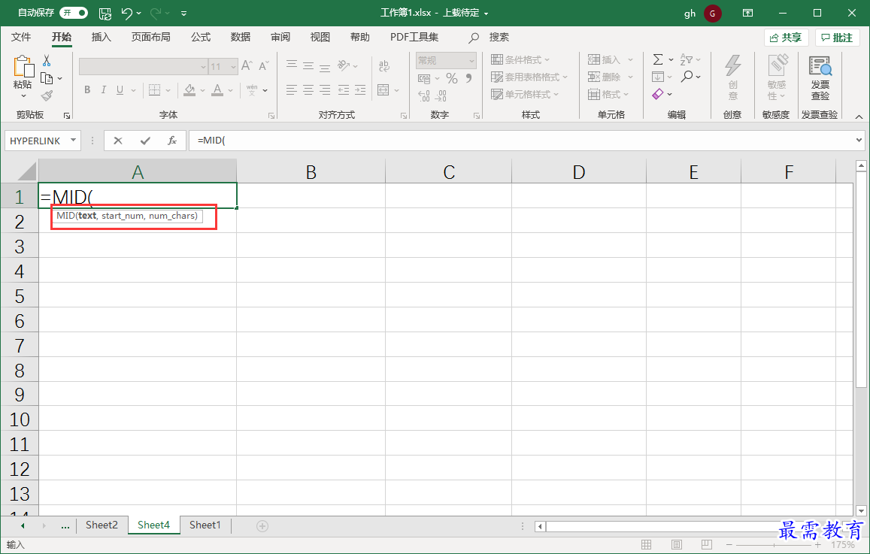Click the Increase Indent icon
Viewport: 870px width, 554px height.
coord(361,90)
